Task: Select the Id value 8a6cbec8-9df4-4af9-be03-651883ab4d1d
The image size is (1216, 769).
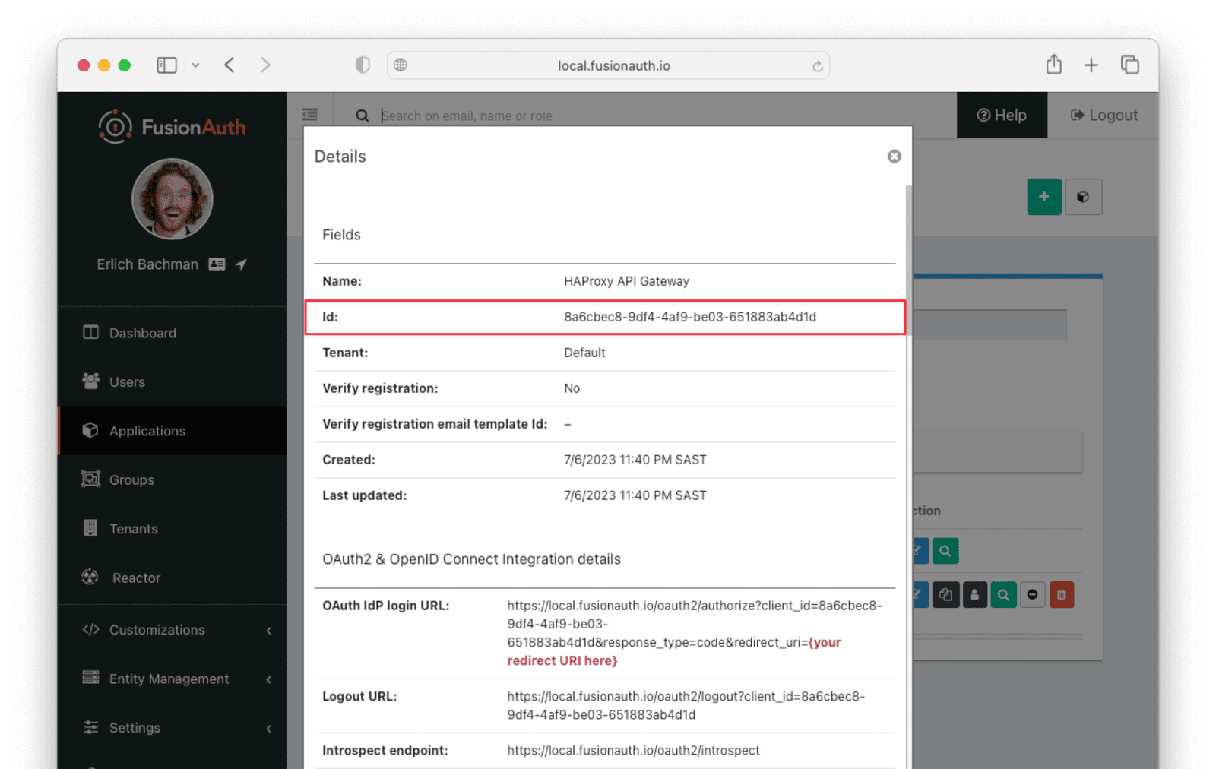Action: coord(689,317)
